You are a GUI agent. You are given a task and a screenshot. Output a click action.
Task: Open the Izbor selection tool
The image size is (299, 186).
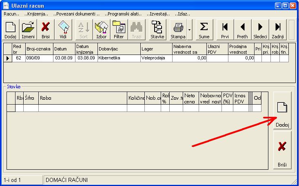(101, 30)
